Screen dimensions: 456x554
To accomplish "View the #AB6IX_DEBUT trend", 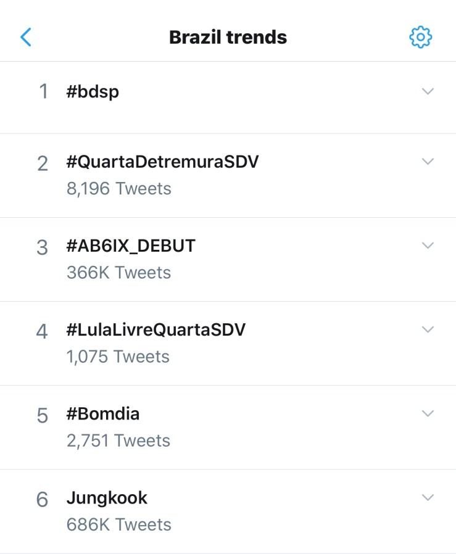I will tap(131, 246).
